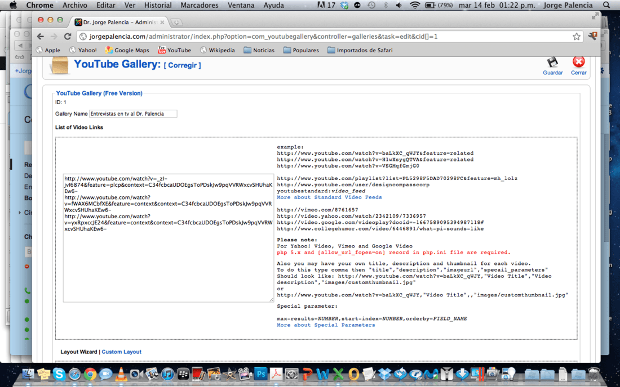Viewport: 620px width, 387px height.
Task: Open the Ayuda menu
Action: tap(273, 5)
